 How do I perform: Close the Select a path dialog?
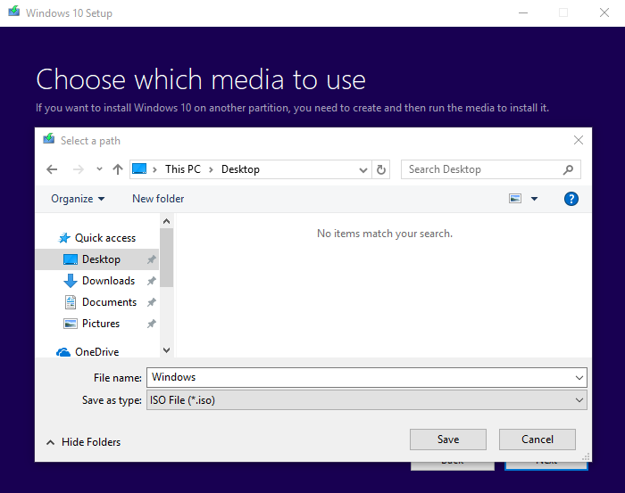coord(579,140)
